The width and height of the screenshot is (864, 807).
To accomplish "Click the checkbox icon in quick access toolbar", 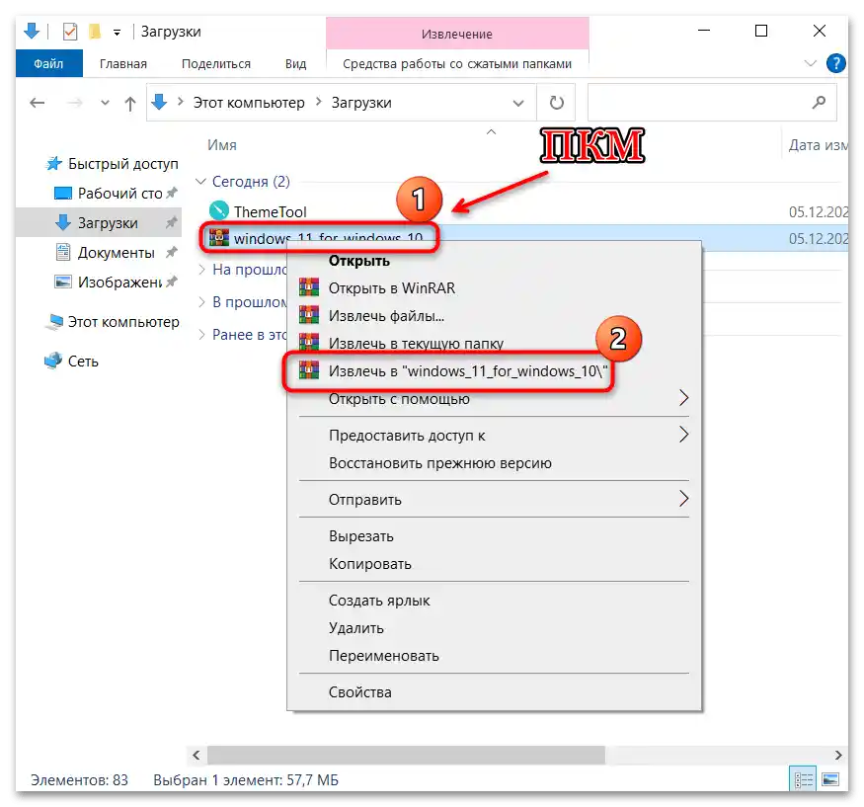I will 68,31.
